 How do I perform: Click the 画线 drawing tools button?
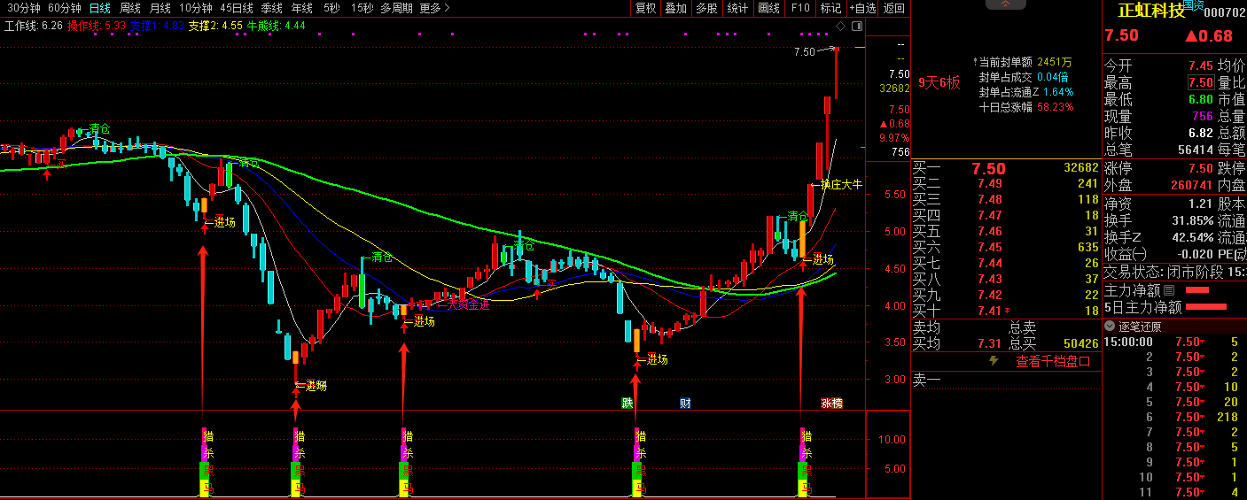click(769, 8)
